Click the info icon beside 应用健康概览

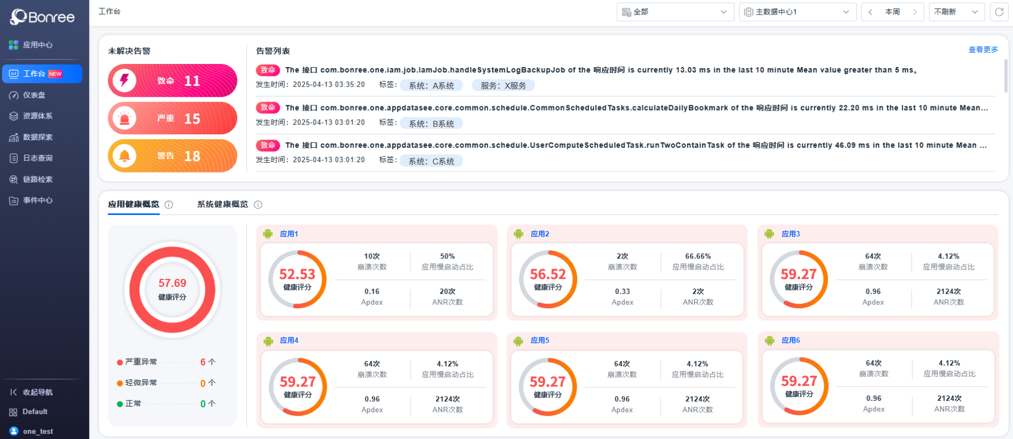click(169, 205)
